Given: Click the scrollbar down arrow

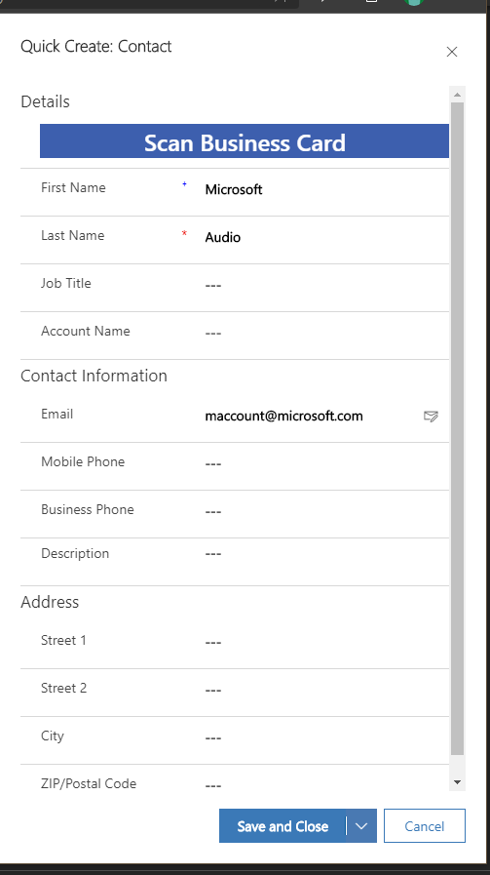Looking at the screenshot, I should (x=458, y=782).
